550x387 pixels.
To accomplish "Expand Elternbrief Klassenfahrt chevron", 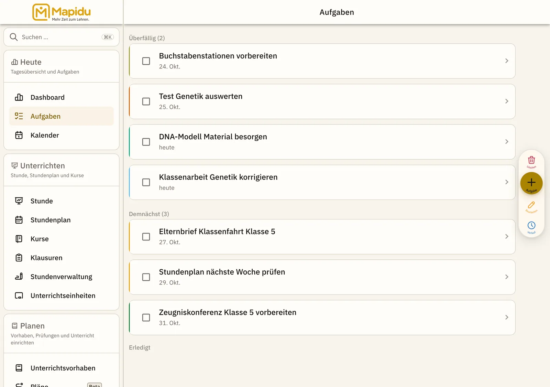I will pos(507,236).
